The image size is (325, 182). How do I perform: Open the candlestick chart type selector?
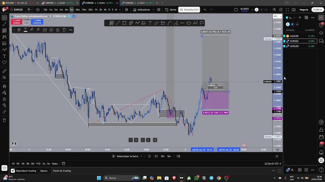[127, 10]
